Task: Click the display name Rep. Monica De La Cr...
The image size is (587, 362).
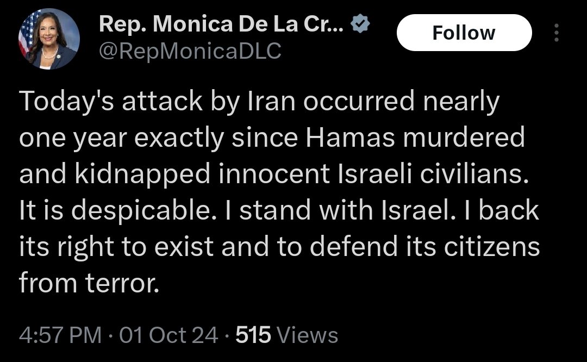Action: (x=221, y=25)
